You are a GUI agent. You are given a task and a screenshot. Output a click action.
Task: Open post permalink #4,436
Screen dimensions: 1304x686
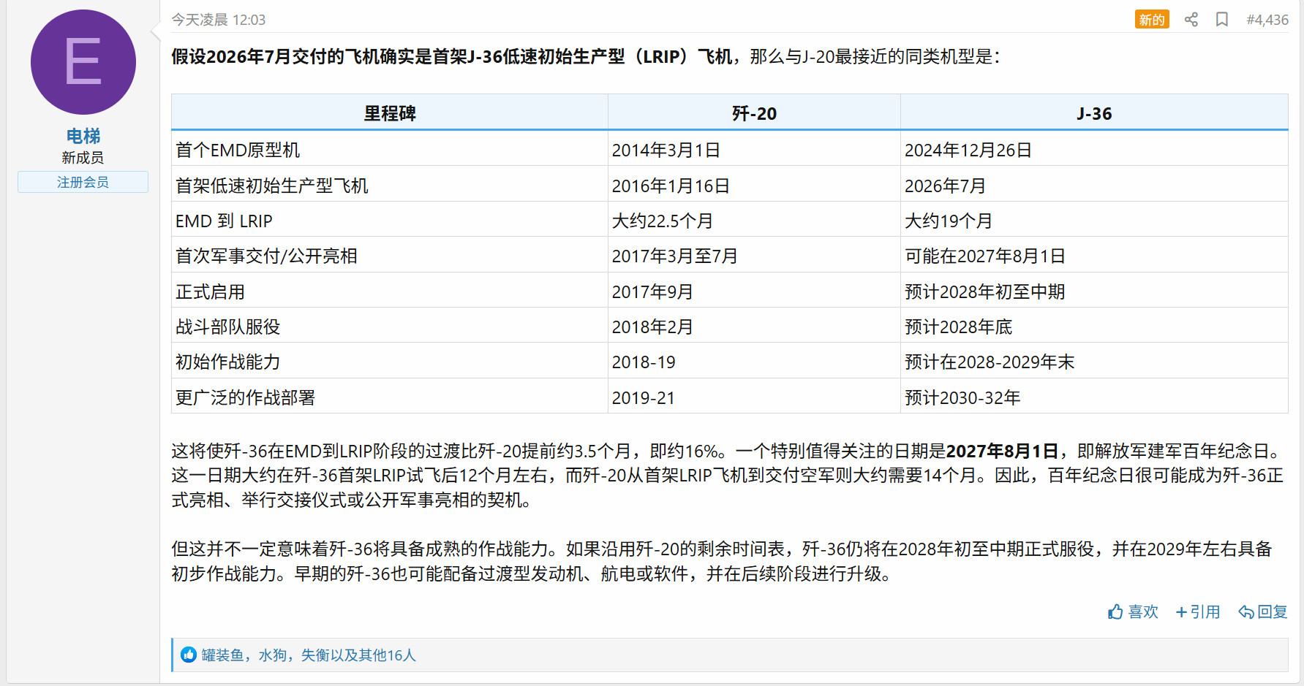pyautogui.click(x=1267, y=20)
